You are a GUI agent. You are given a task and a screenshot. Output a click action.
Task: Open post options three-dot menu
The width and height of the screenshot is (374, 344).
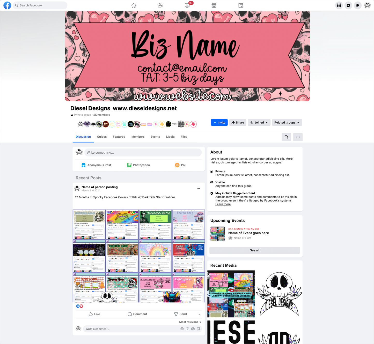198,189
